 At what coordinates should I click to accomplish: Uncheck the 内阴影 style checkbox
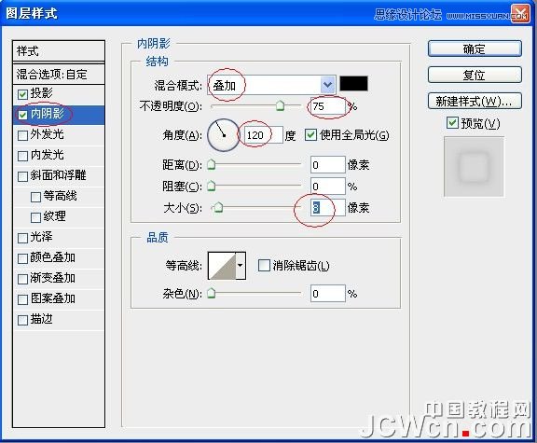coord(22,115)
